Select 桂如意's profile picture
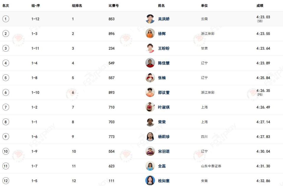Screen dimensions: 283x186 click(x=150, y=181)
